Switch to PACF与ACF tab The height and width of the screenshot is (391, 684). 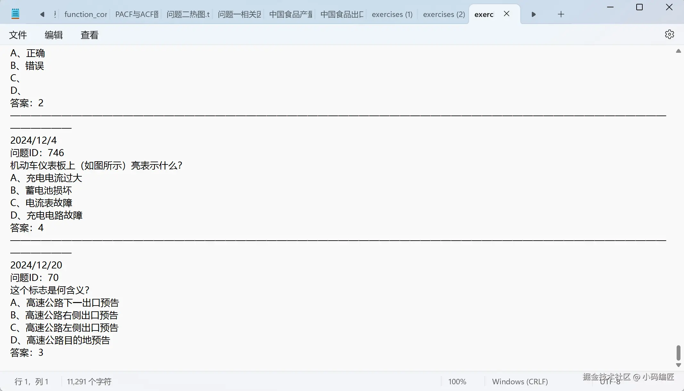[x=137, y=14]
